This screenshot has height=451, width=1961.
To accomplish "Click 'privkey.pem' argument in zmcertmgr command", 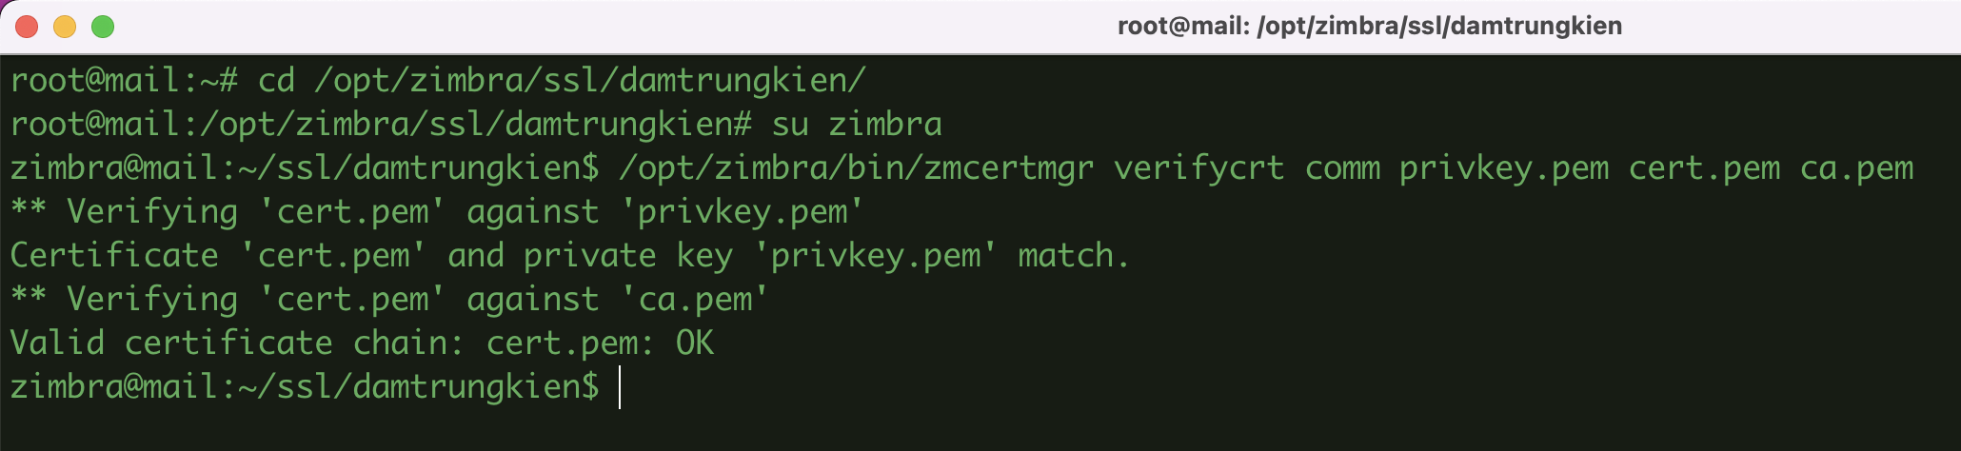I will pos(1504,168).
